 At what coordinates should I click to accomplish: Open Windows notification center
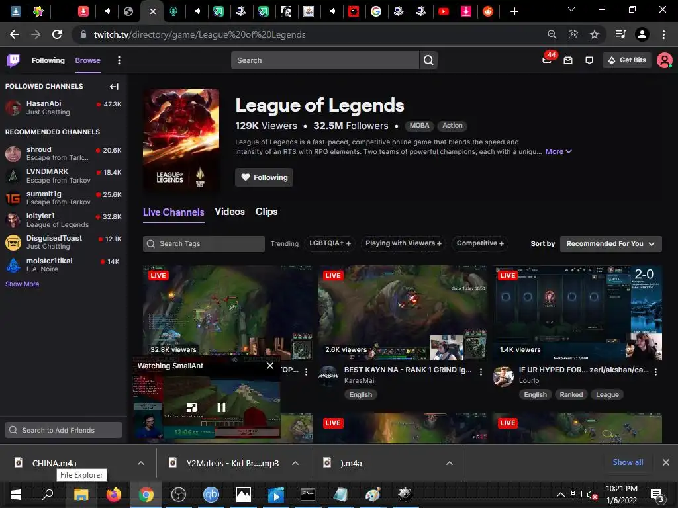[x=657, y=495]
